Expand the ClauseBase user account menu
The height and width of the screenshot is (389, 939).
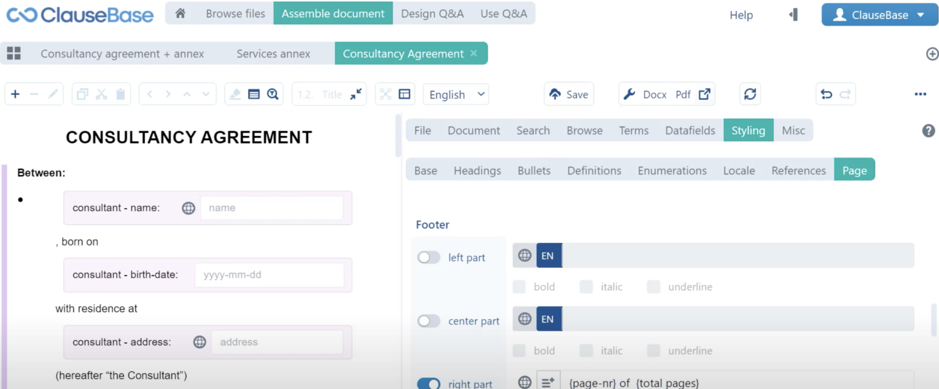pos(879,15)
